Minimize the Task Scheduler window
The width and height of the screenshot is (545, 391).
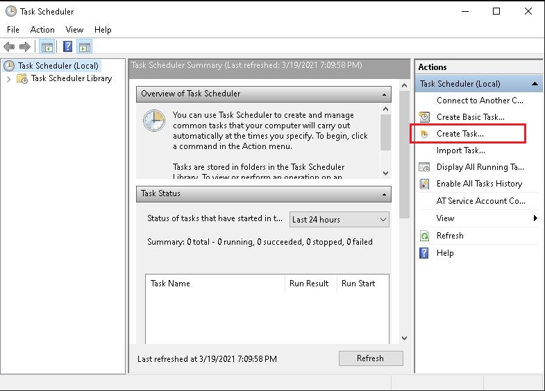tap(465, 12)
